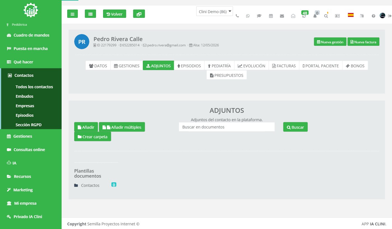Screen dimensions: 392x229
Task: Open Sección RGPD in the sidebar
Action: coord(29,125)
